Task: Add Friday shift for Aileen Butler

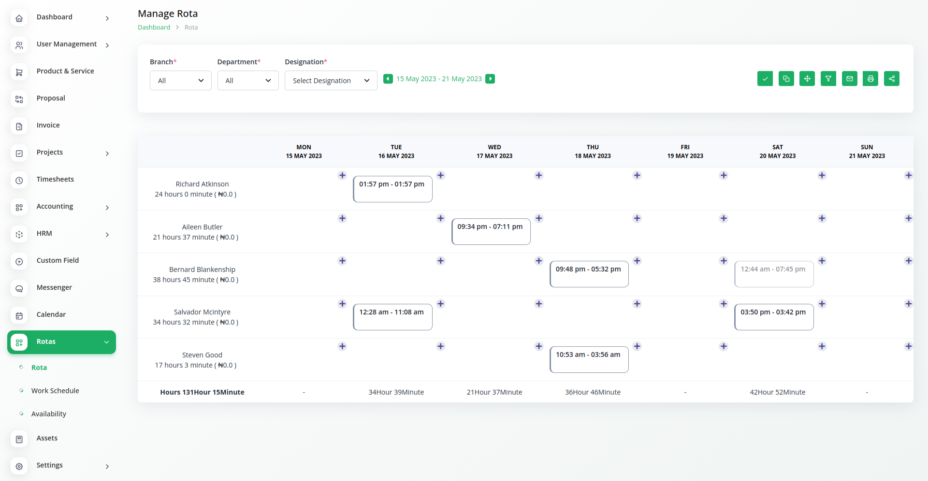Action: pos(724,218)
